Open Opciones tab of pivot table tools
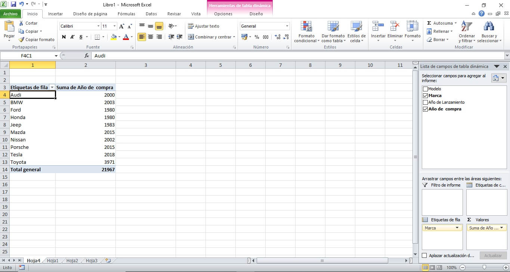Screen dimensions: 510x272 (x=223, y=14)
